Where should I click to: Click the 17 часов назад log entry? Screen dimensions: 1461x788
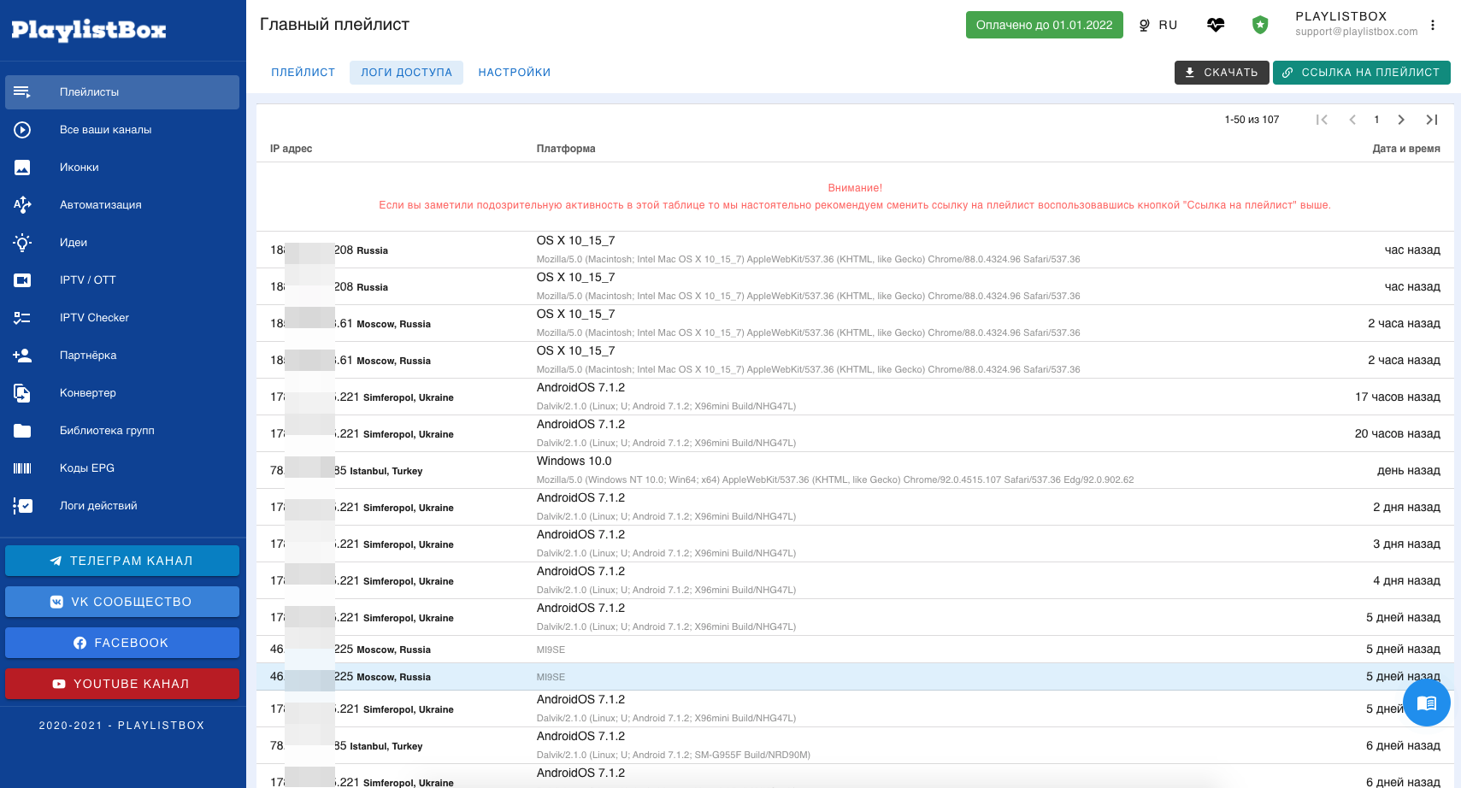click(855, 397)
